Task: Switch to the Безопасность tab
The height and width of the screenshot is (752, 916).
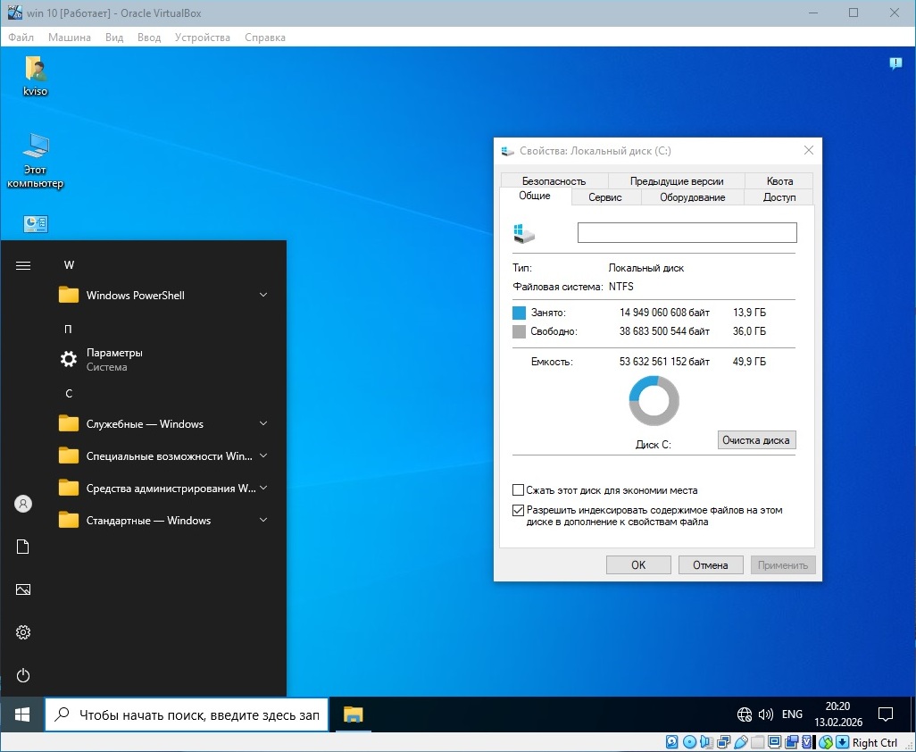Action: pos(554,181)
